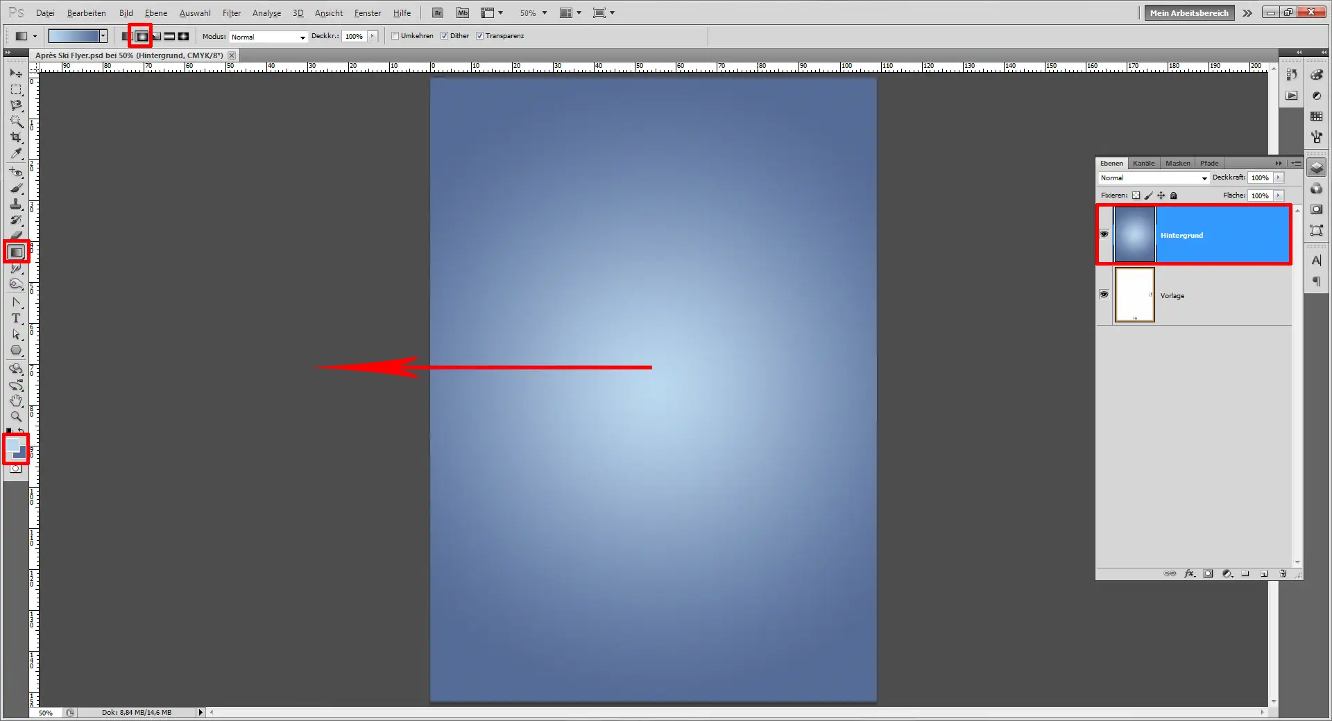This screenshot has height=721, width=1332.
Task: Click the foreground color swatch
Action: 13,444
